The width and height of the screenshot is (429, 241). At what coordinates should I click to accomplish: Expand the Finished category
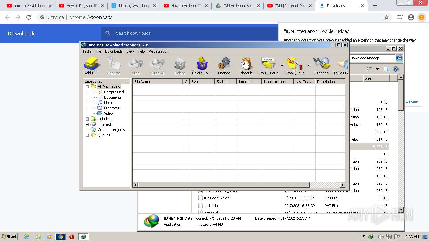[87, 124]
